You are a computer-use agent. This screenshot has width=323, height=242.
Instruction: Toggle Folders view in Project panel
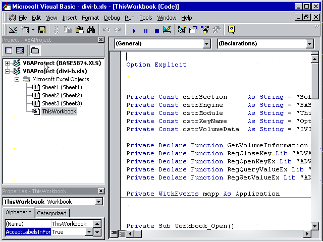(x=35, y=50)
